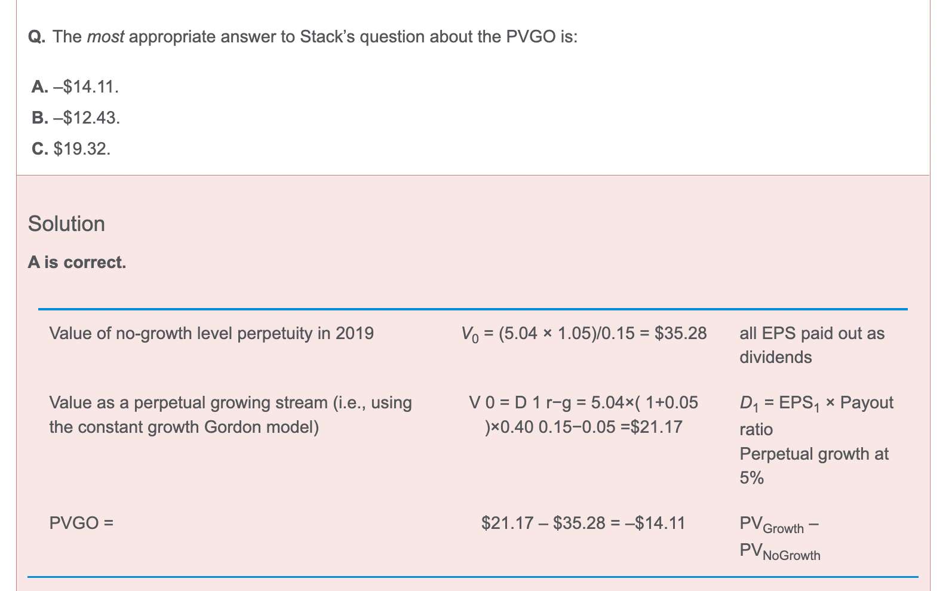Click 'all EPS paid out as dividends' note
952x591 pixels.
click(x=812, y=345)
